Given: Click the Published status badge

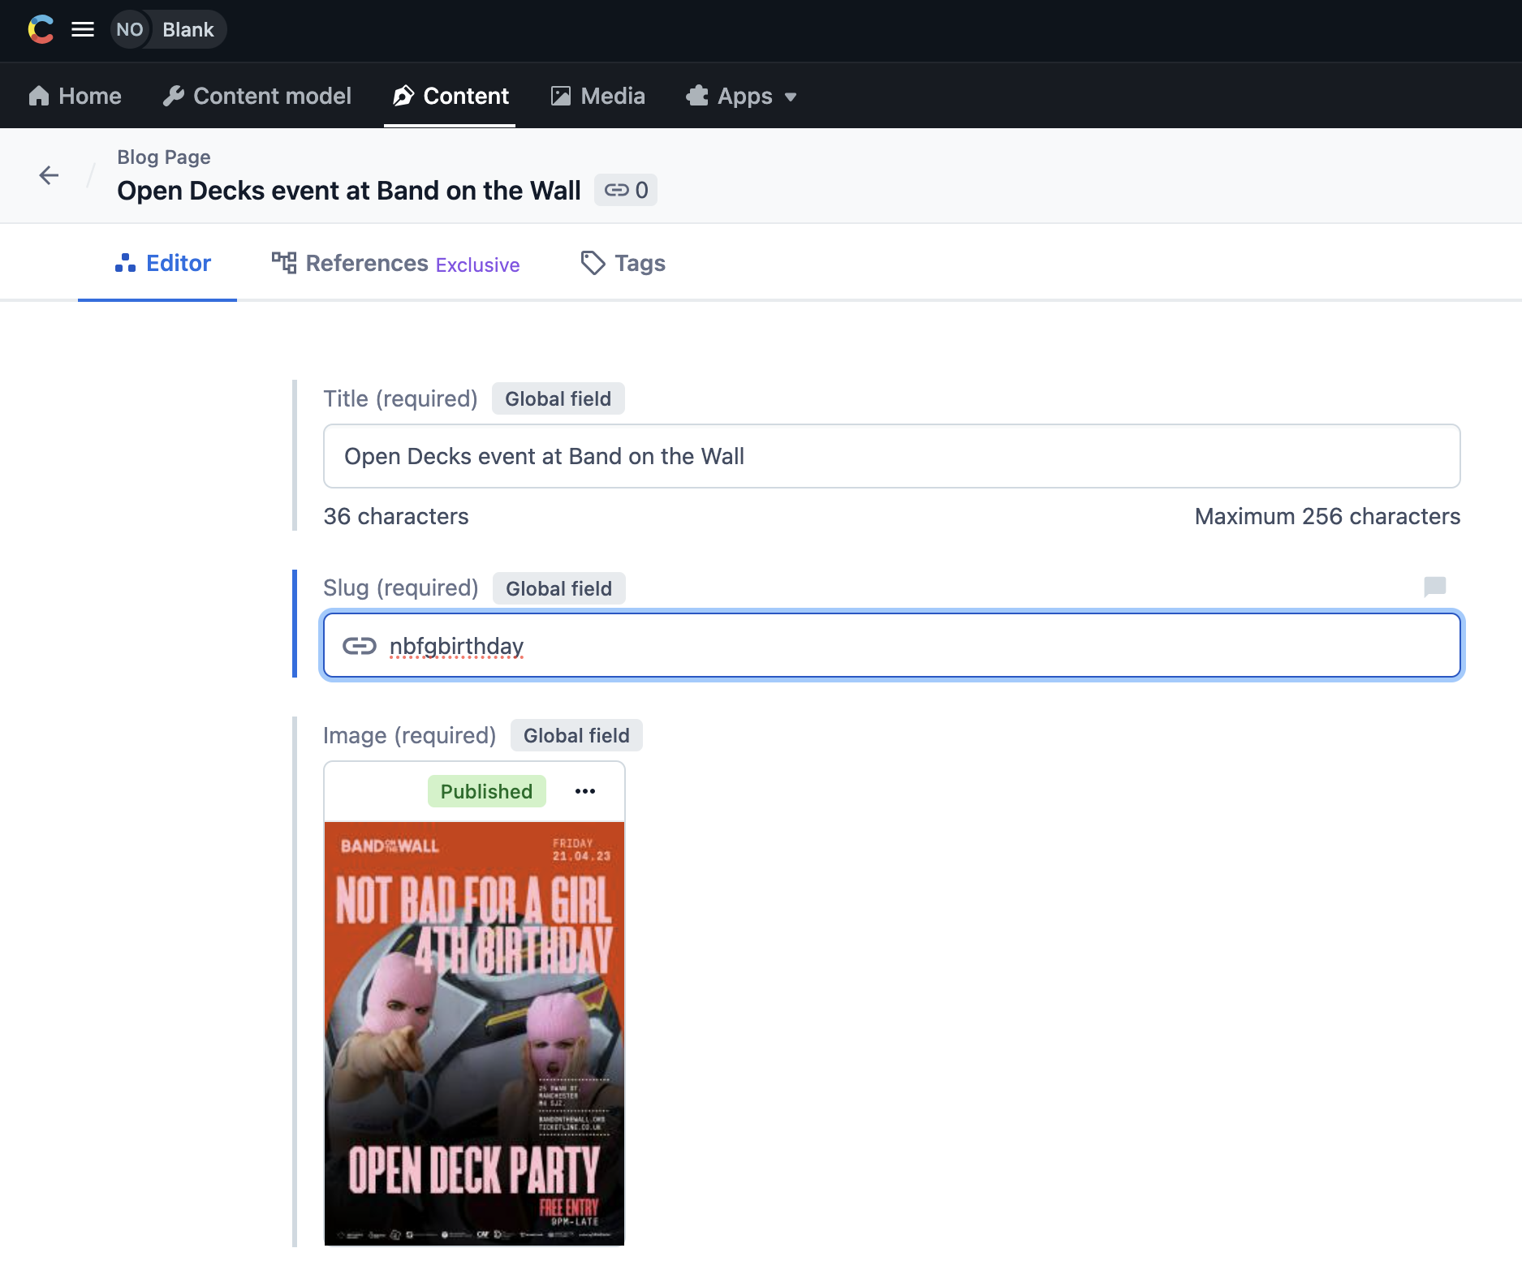Looking at the screenshot, I should coord(487,791).
